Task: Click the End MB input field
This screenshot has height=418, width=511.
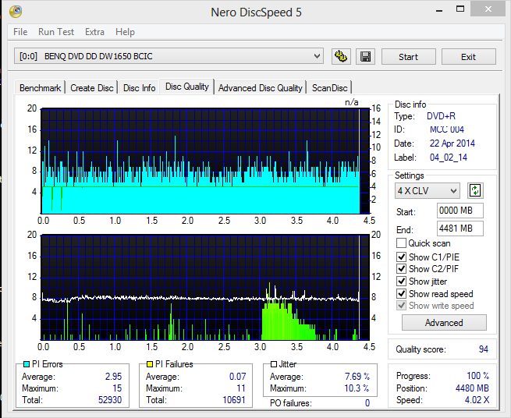Action: [460, 228]
